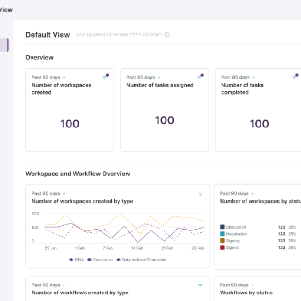
Task: Click the Negotiation teal color swatch
Action: point(222,234)
